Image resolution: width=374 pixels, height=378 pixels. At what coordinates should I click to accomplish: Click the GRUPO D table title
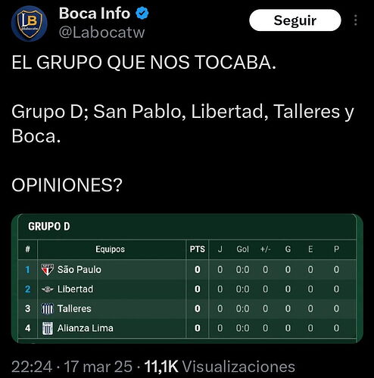tap(49, 226)
